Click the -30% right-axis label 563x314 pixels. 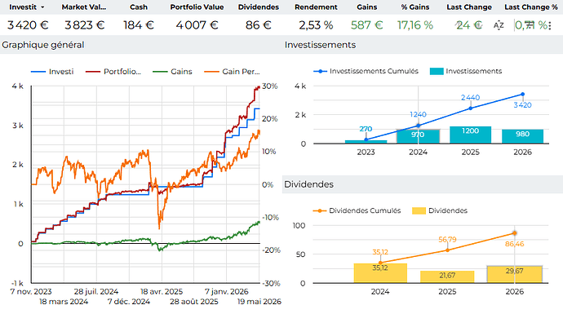point(271,284)
